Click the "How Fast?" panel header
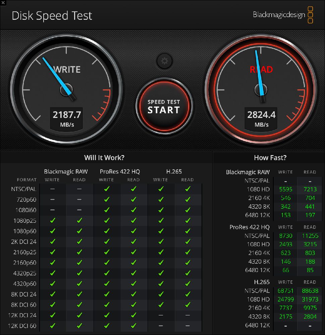325x335 pixels. [x=270, y=157]
